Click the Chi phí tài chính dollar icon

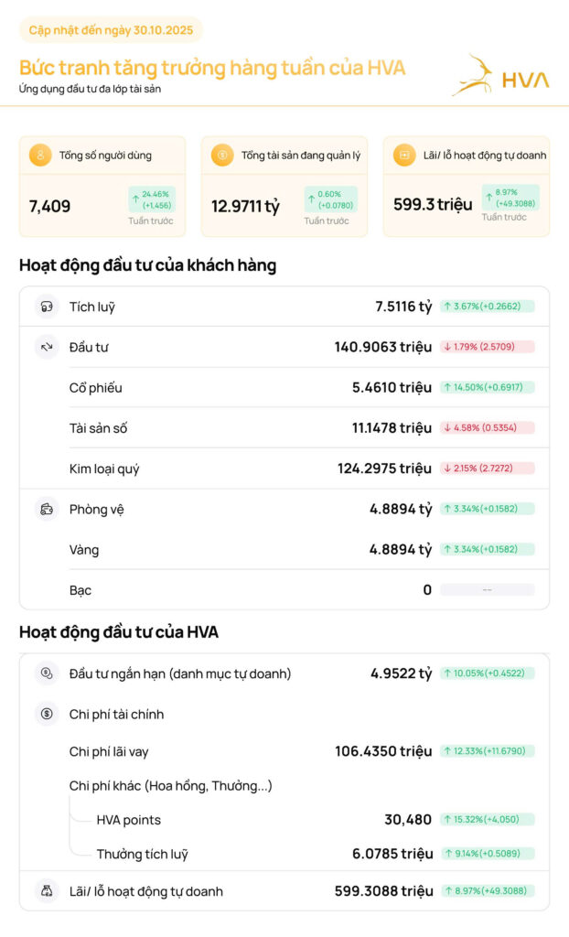pyautogui.click(x=47, y=714)
